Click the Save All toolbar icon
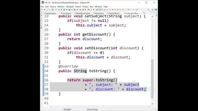This screenshot has width=198, height=111. coord(50,10)
